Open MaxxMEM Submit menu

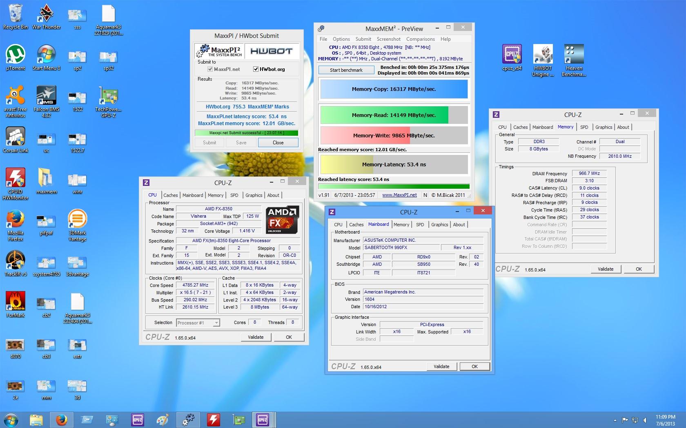pos(363,39)
